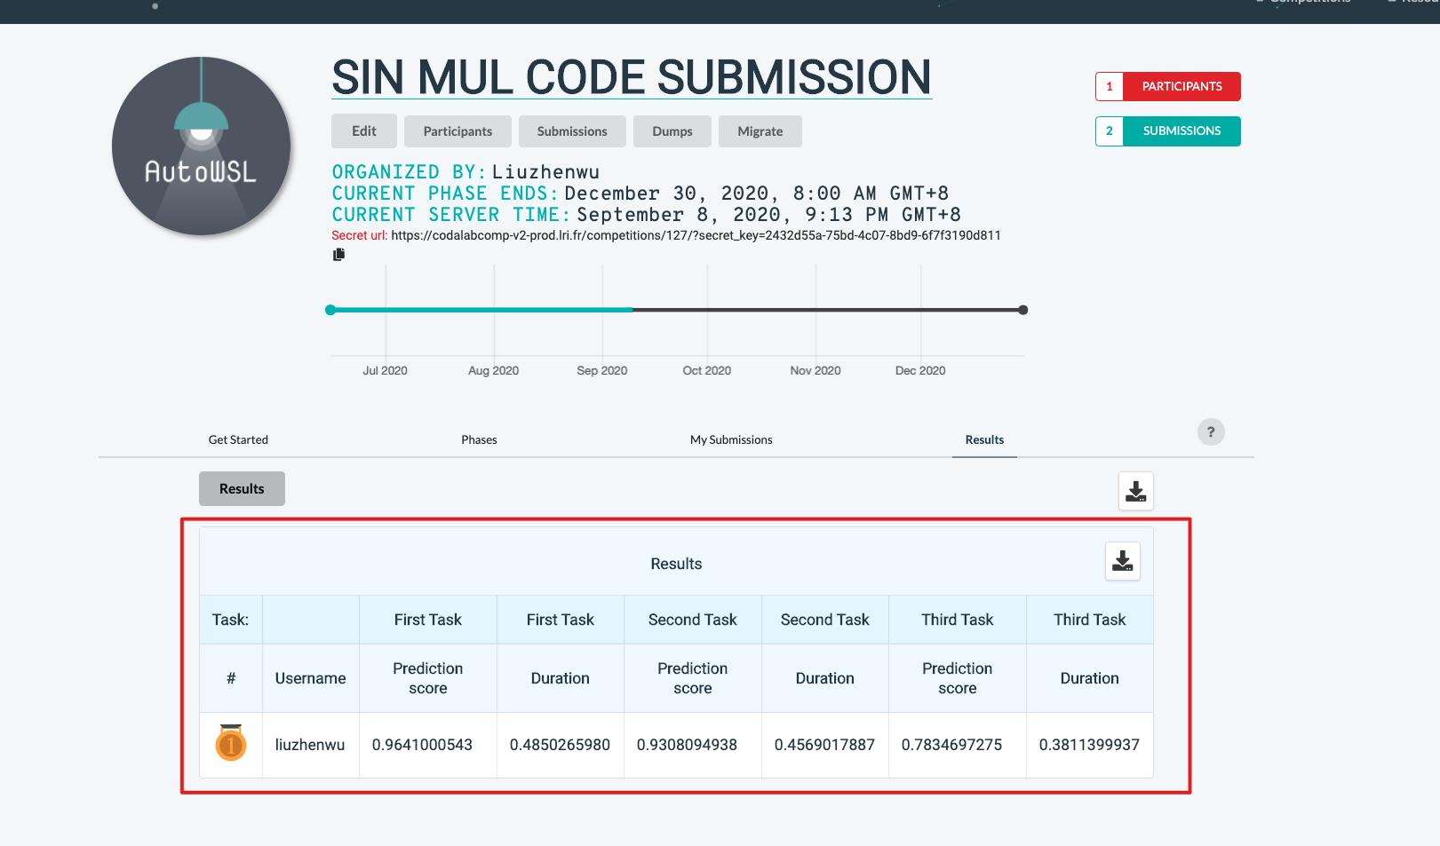
Task: Click the Migrate button
Action: pyautogui.click(x=760, y=131)
